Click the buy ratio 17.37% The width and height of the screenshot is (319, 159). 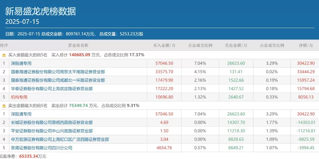click(x=137, y=55)
